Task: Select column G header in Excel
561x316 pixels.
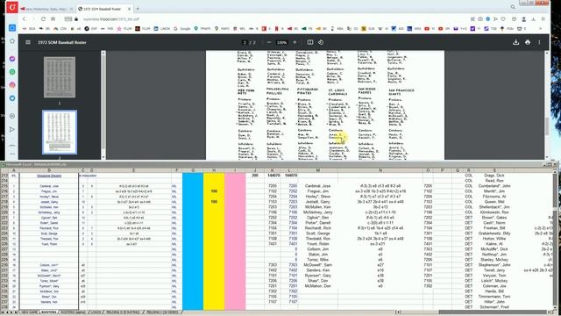Action: pos(193,170)
